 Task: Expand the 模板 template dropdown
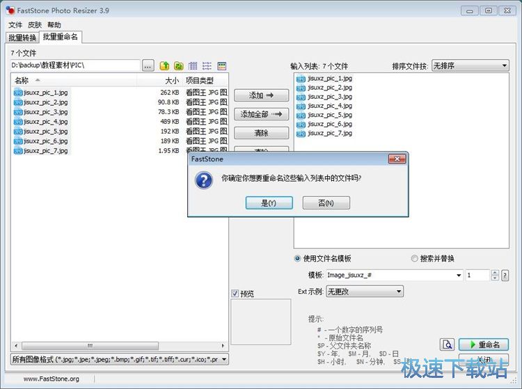pyautogui.click(x=459, y=275)
